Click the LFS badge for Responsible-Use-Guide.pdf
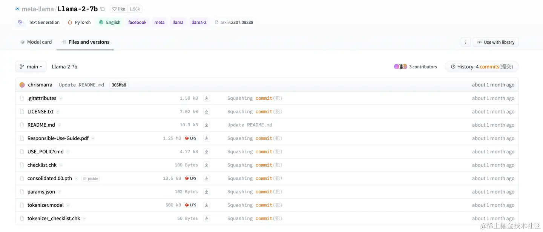 tap(191, 138)
